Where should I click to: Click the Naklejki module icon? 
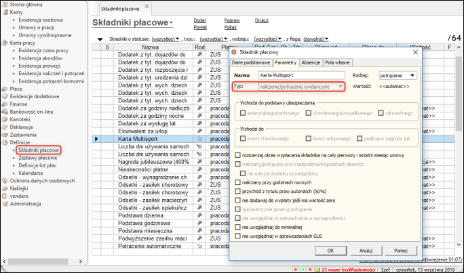[x=5, y=188]
